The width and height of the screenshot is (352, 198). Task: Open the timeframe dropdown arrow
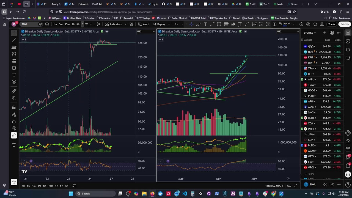point(91,24)
